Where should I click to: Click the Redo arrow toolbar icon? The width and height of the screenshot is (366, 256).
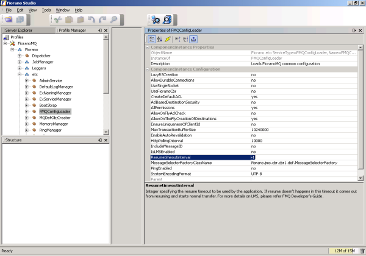pos(102,20)
